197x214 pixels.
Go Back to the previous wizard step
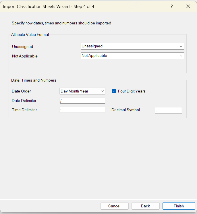145,206
